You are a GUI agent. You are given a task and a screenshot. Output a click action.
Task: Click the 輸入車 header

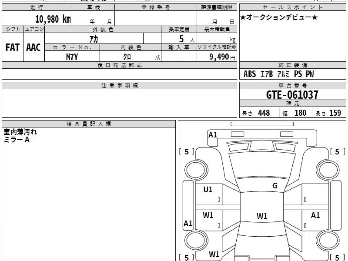179,47
